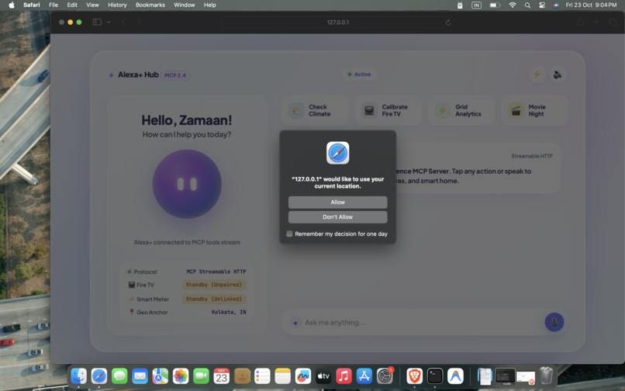Open Reminders from the Dock
This screenshot has width=625, height=391.
click(x=262, y=375)
